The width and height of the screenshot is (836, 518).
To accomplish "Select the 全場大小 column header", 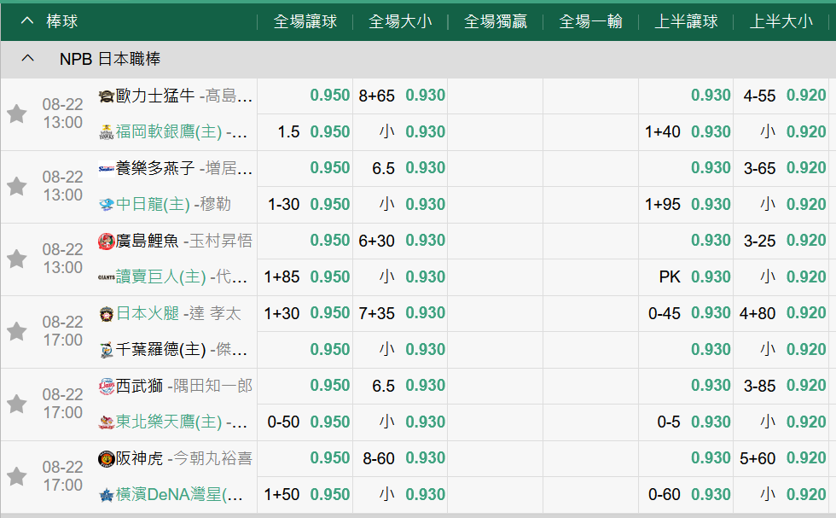I will (x=400, y=21).
